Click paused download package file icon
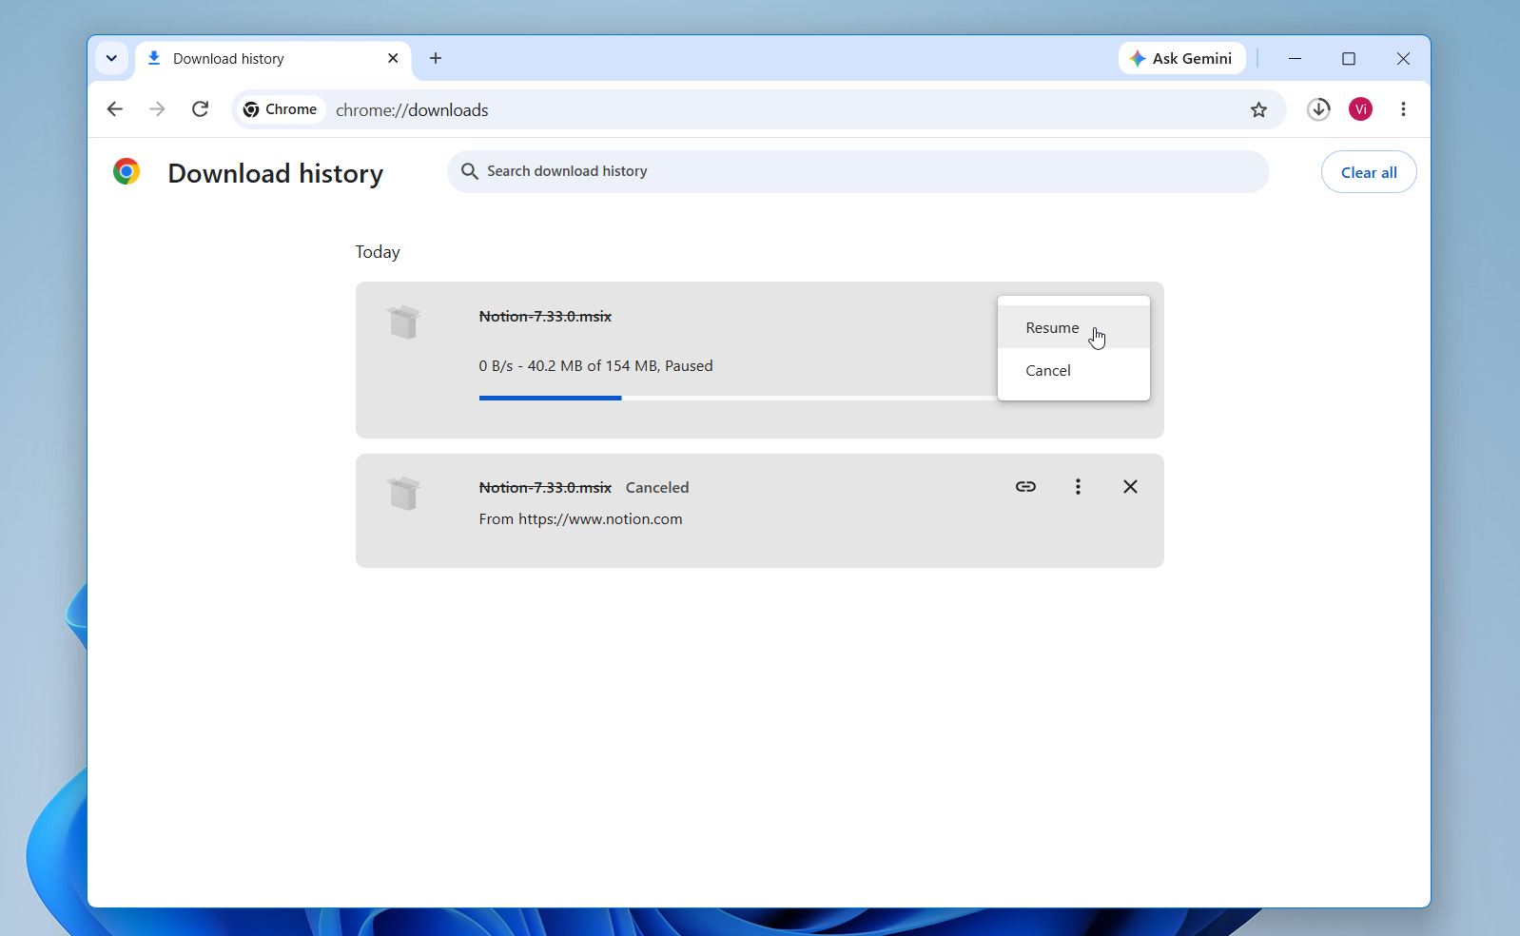Viewport: 1520px width, 936px height. click(x=403, y=322)
